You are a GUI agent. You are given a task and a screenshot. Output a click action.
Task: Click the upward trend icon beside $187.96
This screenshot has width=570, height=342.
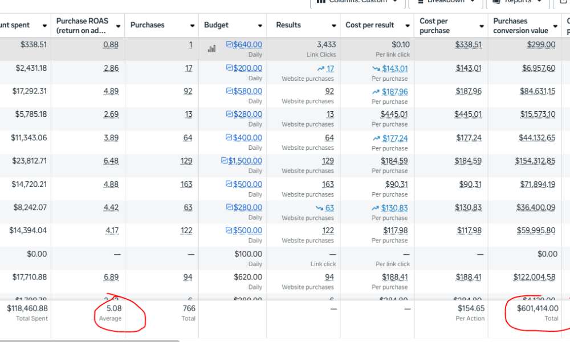(376, 91)
